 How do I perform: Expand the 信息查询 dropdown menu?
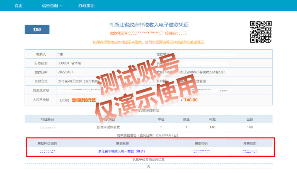50,6
